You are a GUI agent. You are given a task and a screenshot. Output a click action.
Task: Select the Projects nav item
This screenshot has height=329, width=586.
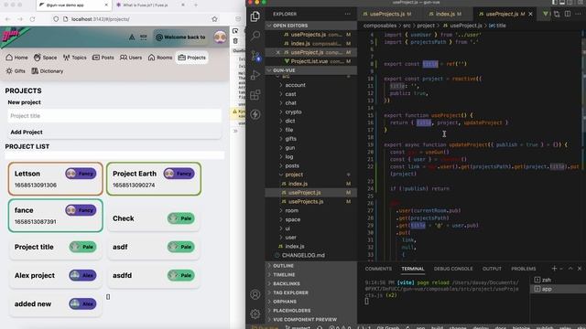192,58
